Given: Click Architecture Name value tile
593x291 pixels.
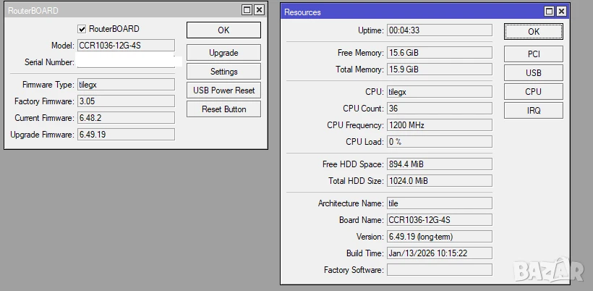Looking at the screenshot, I should 440,203.
